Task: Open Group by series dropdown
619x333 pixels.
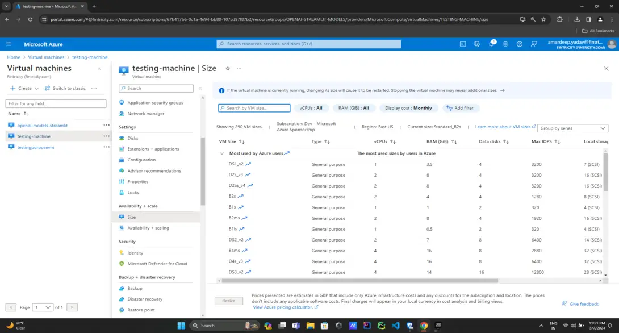Action: (572, 128)
